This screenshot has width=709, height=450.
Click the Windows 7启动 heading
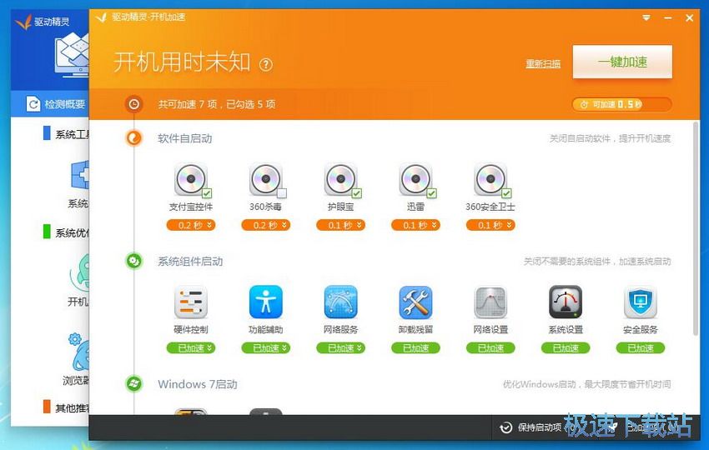(x=198, y=384)
